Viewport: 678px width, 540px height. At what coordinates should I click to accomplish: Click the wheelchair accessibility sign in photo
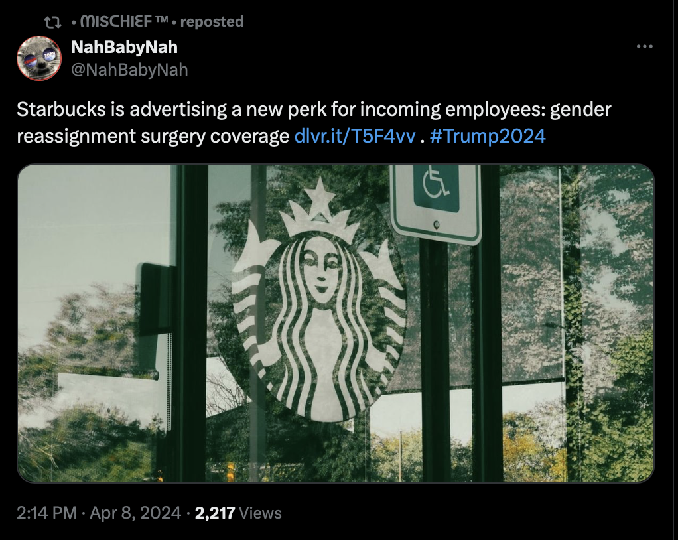[x=436, y=202]
